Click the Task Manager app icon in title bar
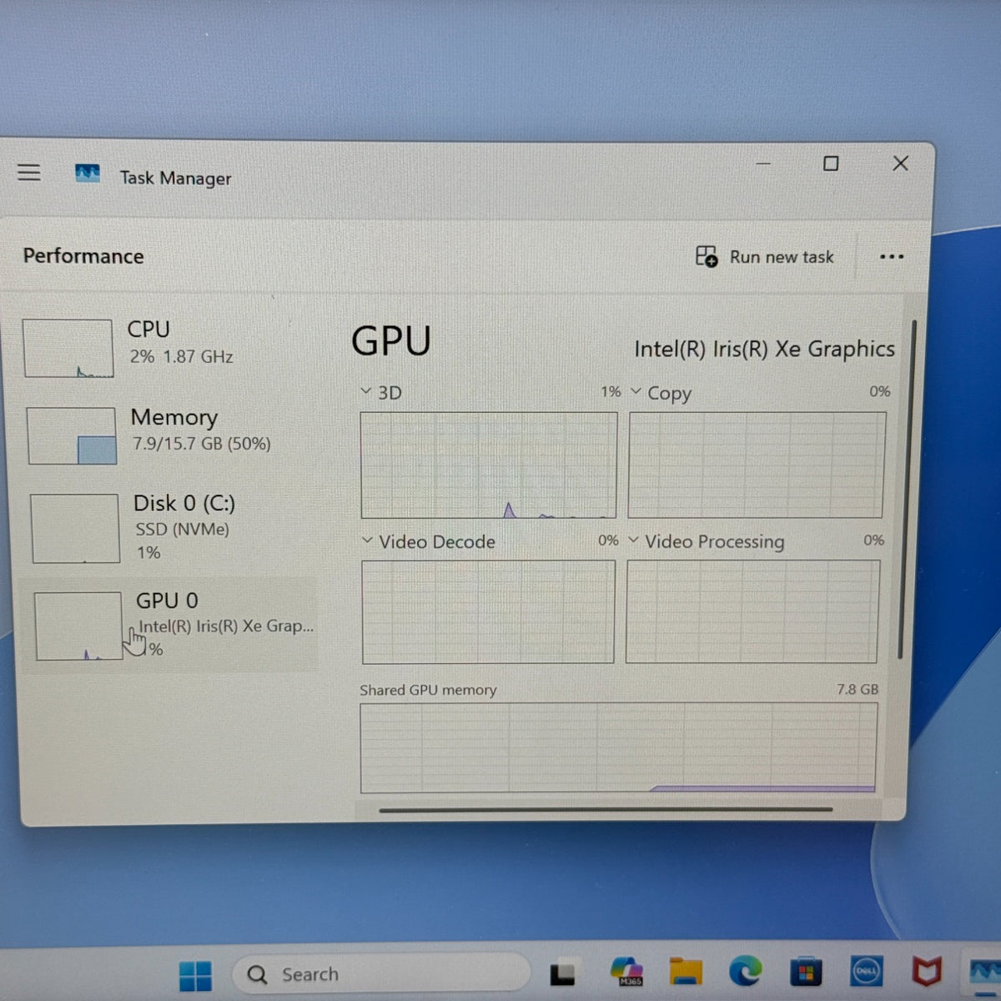This screenshot has height=1001, width=1001. tap(88, 174)
